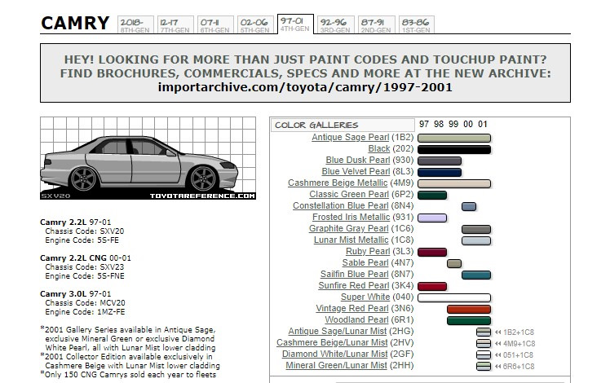Click the Black (202) color bar

pos(454,149)
